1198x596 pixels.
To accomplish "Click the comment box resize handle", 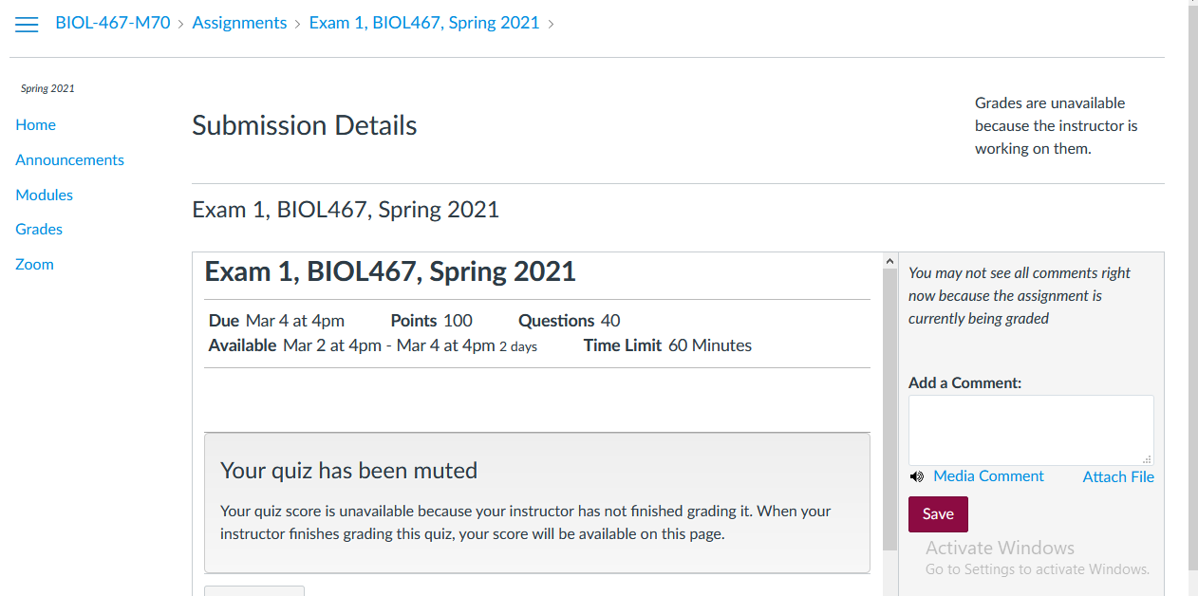I will click(1147, 458).
